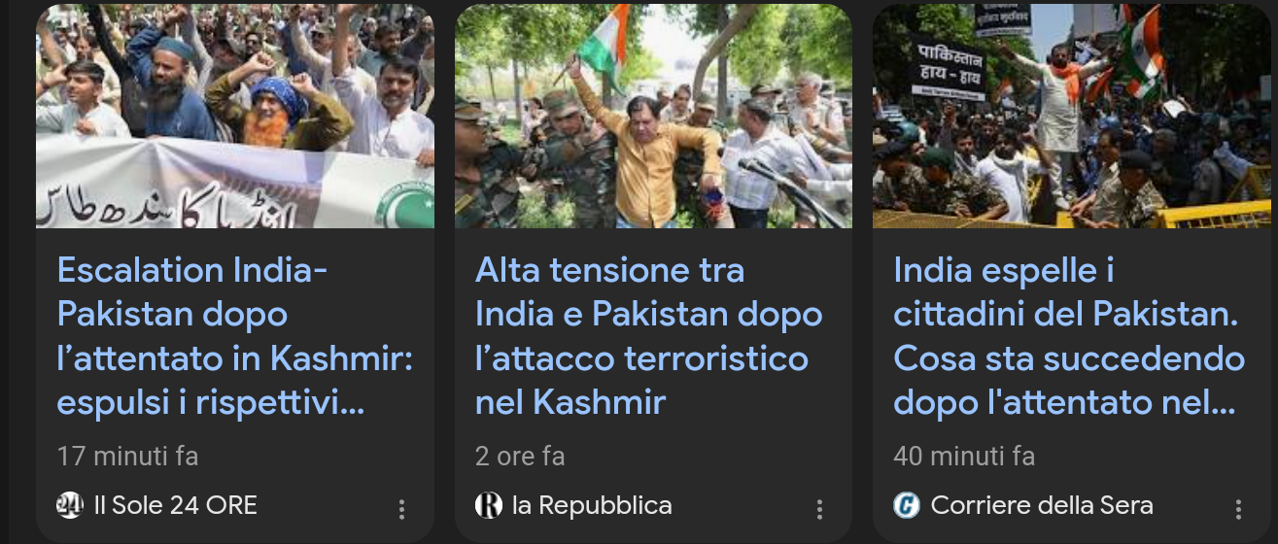The height and width of the screenshot is (544, 1278).
Task: Click the '17 minuti fa' timestamp
Action: 127,456
